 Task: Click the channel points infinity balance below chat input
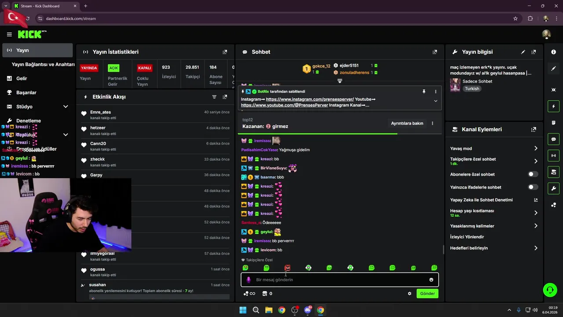(x=249, y=294)
